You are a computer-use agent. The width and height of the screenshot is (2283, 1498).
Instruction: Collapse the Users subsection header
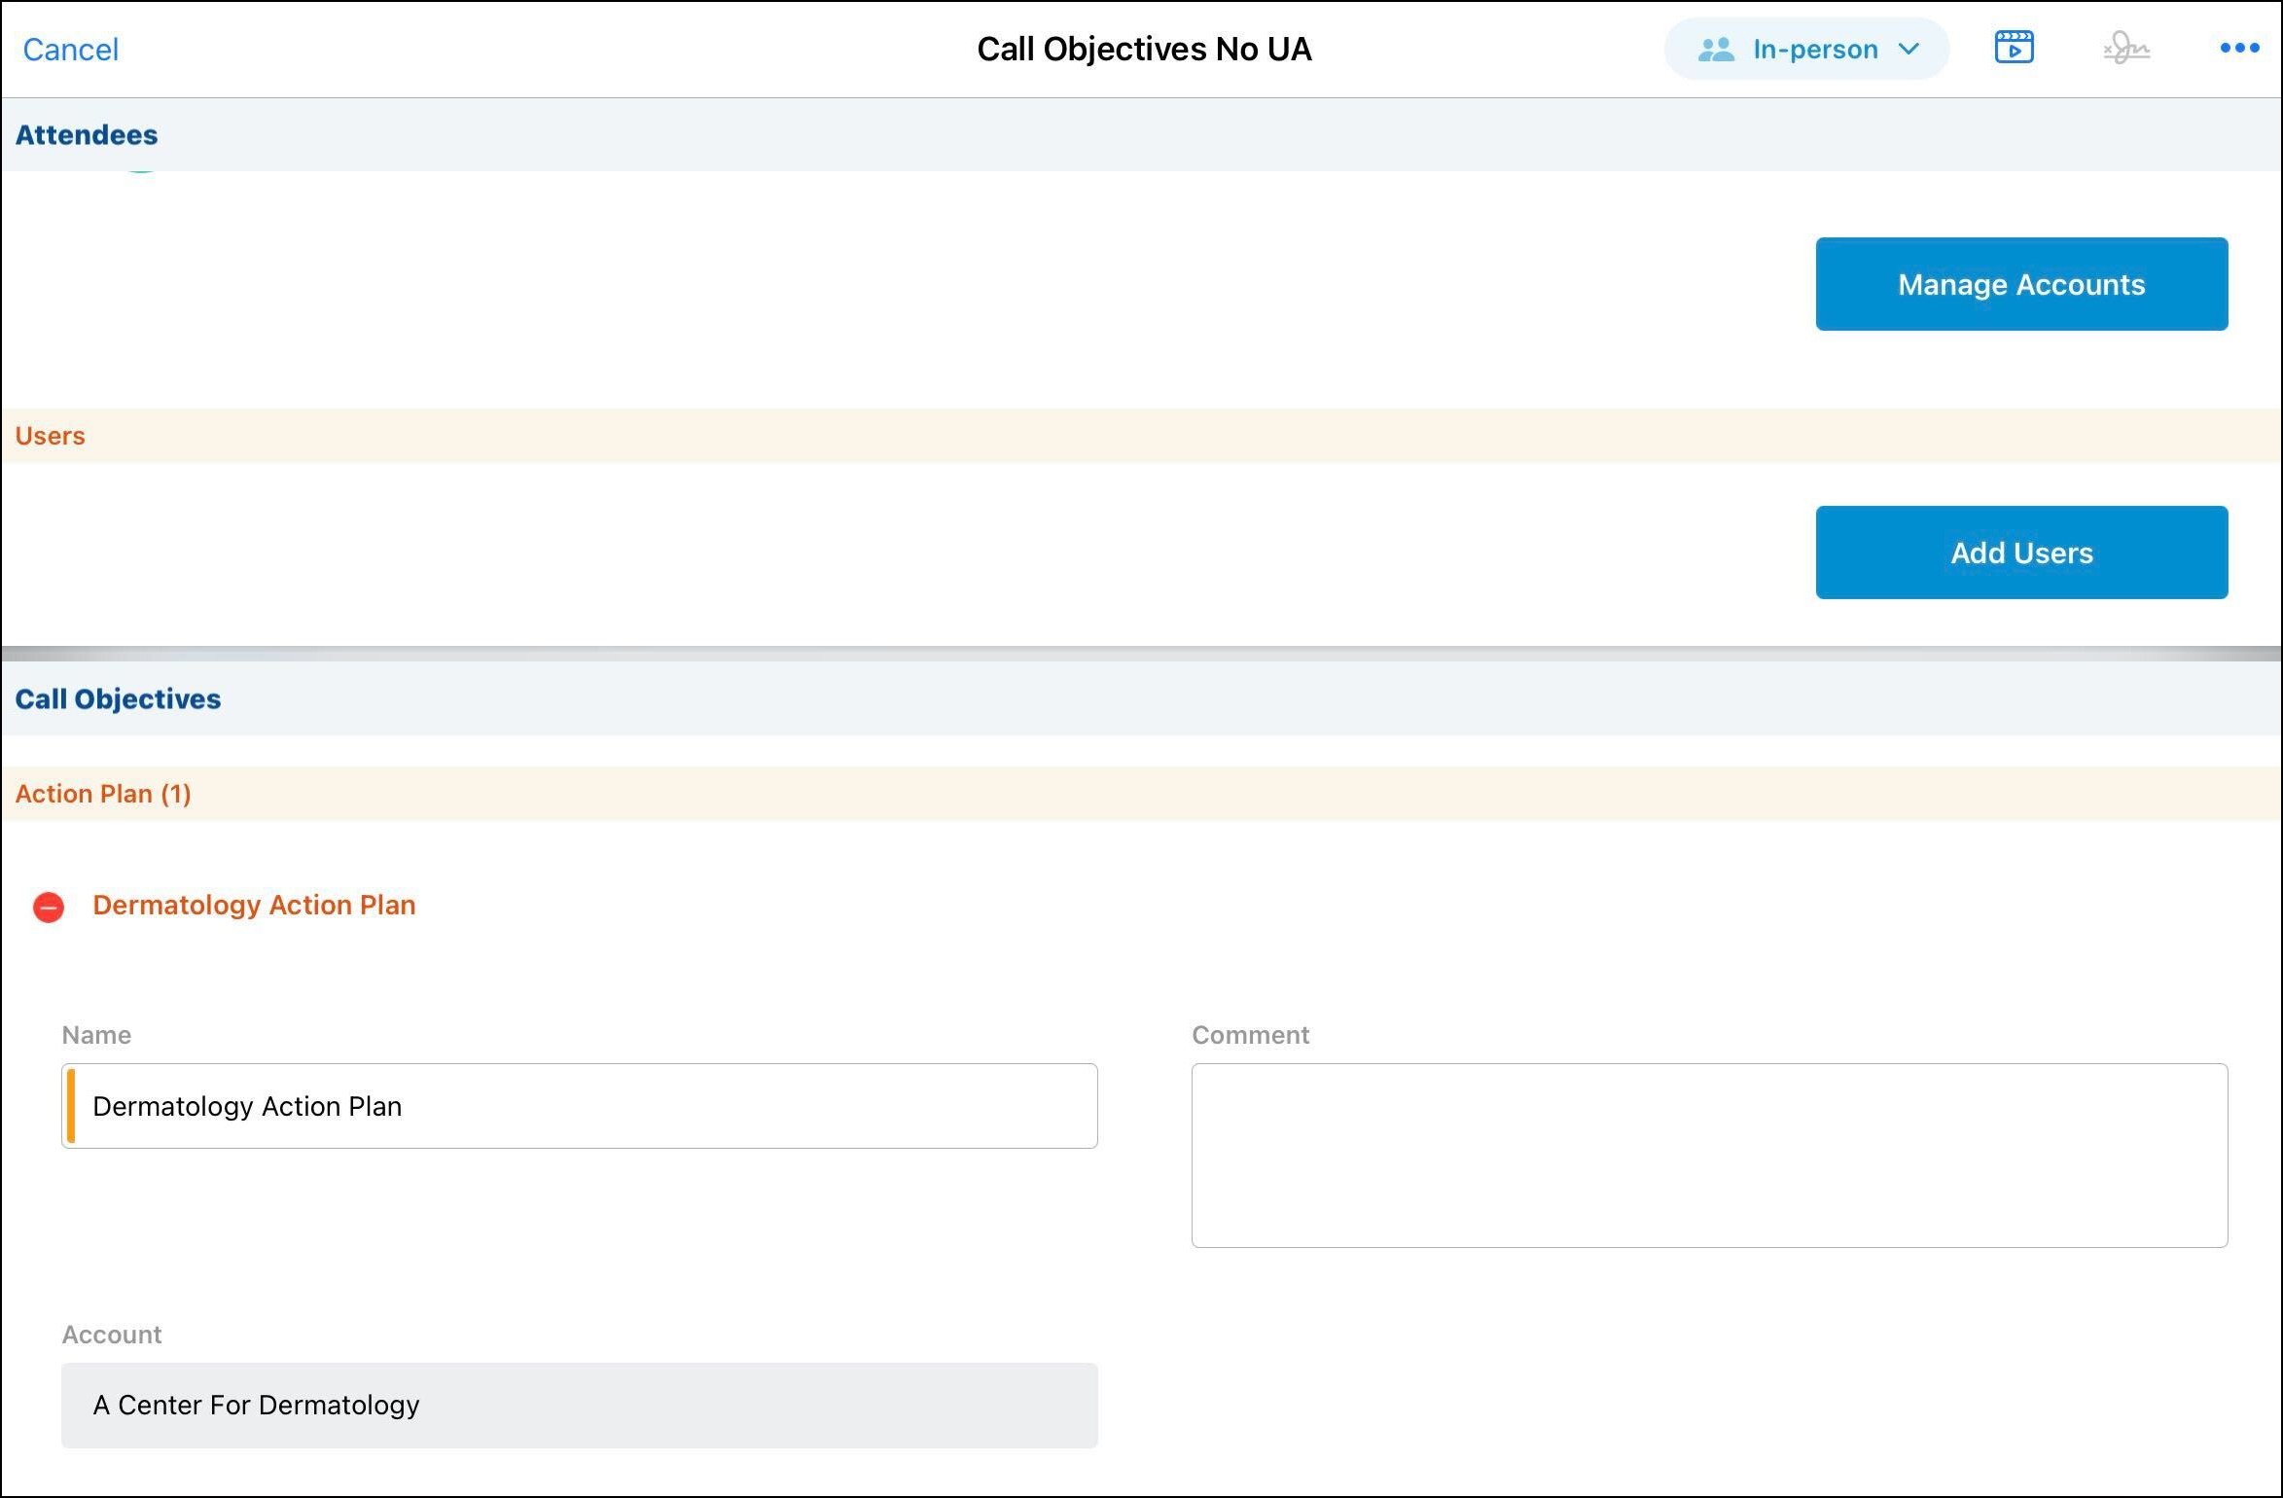pyautogui.click(x=51, y=436)
